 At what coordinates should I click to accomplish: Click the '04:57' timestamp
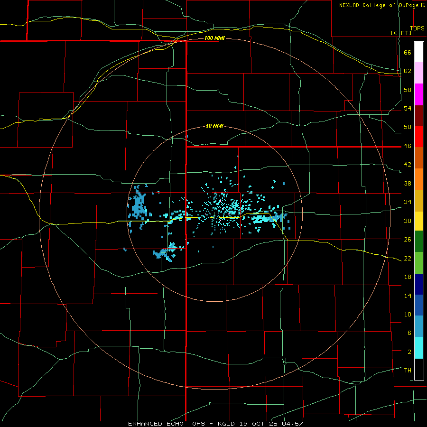click(x=291, y=424)
